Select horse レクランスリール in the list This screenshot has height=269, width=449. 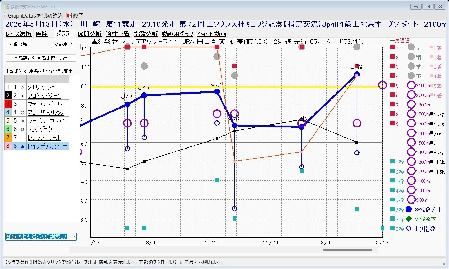pyautogui.click(x=44, y=138)
